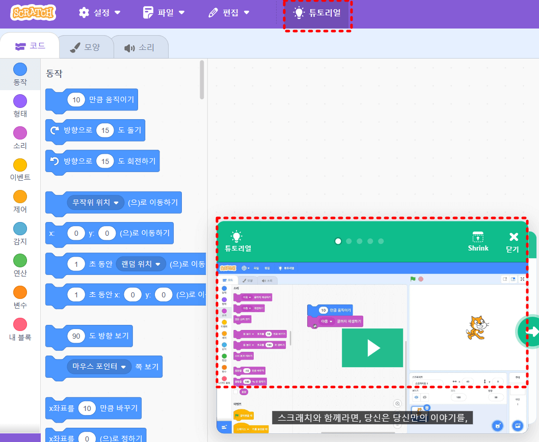
Task: Select the 변수 variables category
Action: [20, 297]
